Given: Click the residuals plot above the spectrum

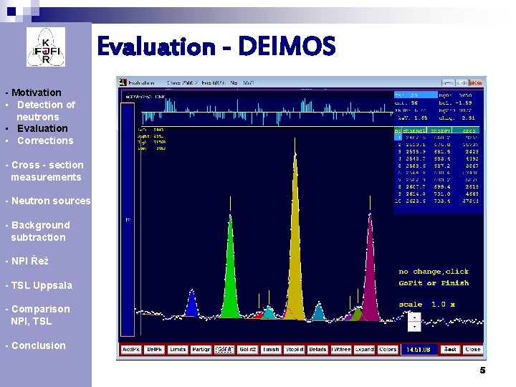Looking at the screenshot, I should point(267,112).
